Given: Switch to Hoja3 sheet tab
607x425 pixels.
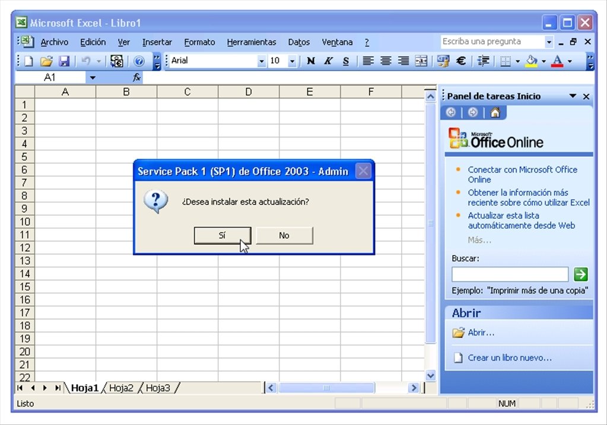Looking at the screenshot, I should point(158,388).
